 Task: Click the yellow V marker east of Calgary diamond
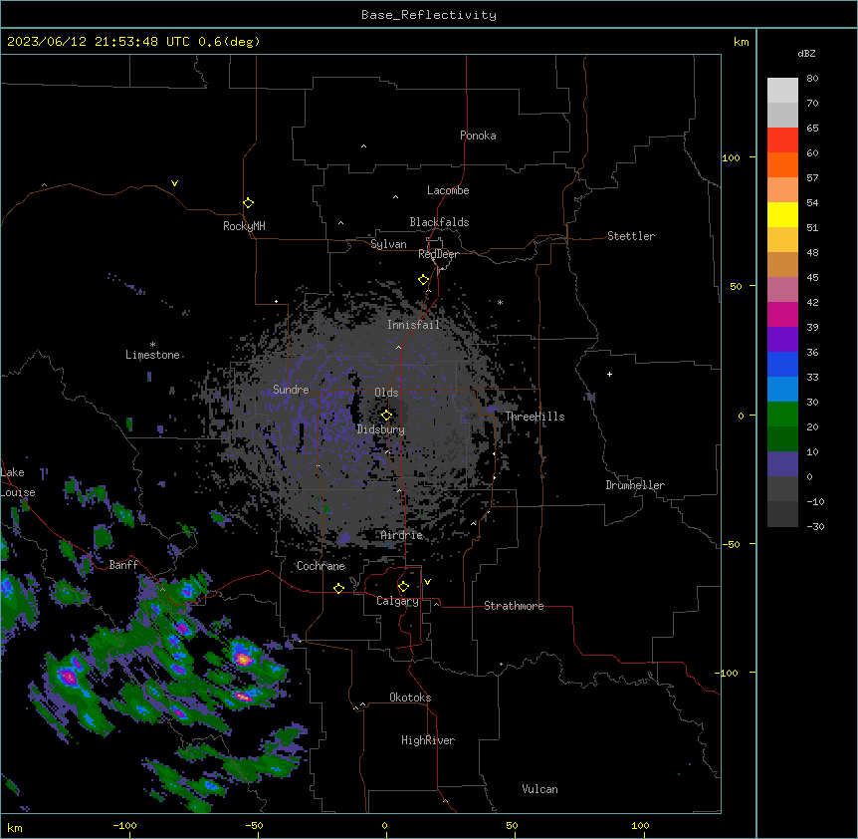tap(427, 582)
